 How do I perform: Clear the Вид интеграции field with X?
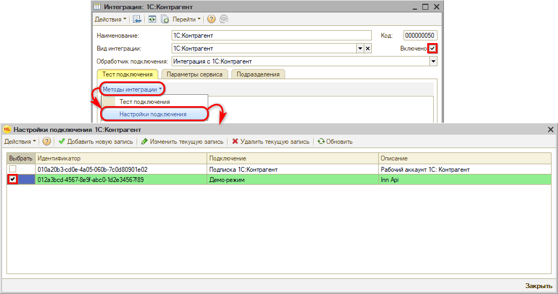coord(368,48)
